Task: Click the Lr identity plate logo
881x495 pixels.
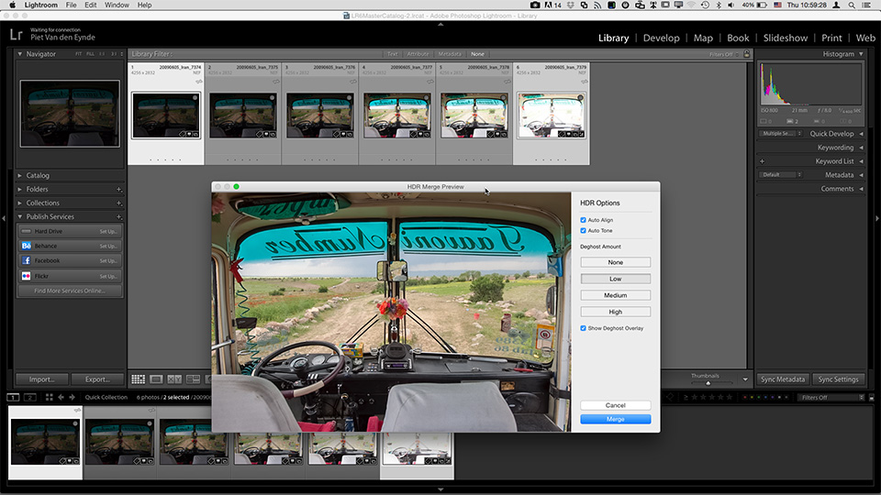Action: (x=17, y=35)
